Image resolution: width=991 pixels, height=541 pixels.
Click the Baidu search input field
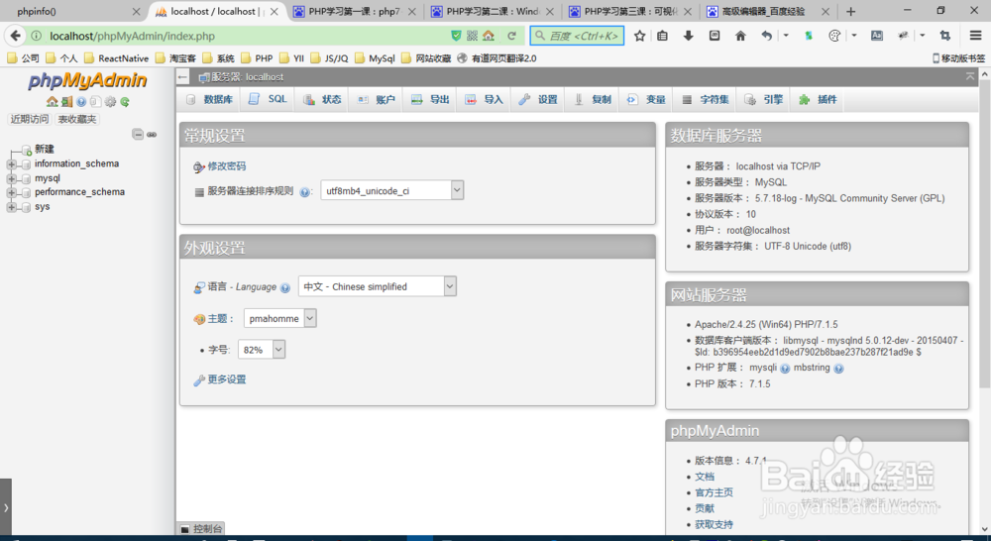[x=577, y=36]
